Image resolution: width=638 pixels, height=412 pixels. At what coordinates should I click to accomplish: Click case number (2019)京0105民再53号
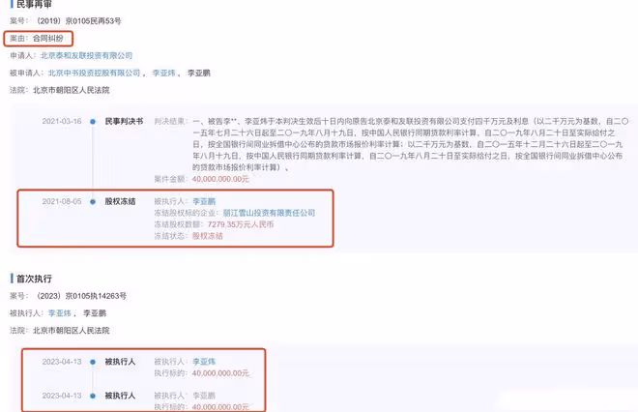(77, 21)
